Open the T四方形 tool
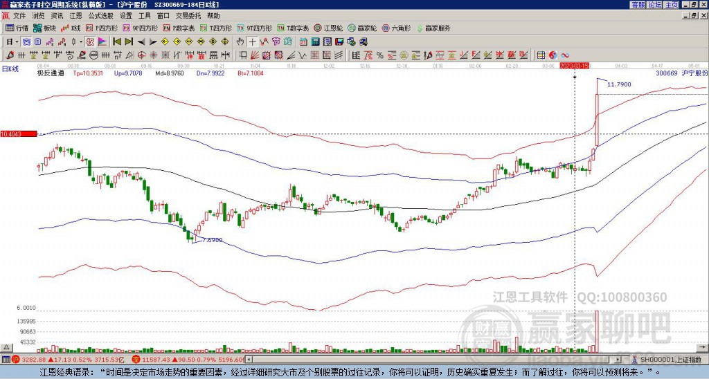The image size is (709, 379). coord(216,28)
